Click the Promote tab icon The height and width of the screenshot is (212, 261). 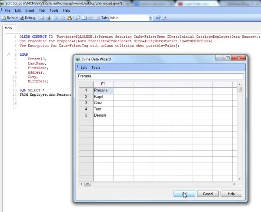coord(91,18)
